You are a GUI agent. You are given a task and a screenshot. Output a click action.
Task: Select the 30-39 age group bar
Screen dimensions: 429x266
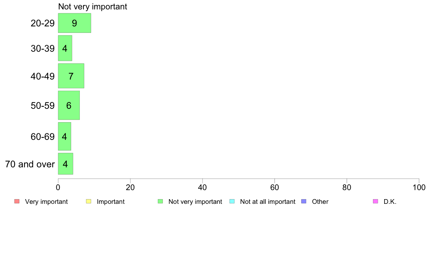[x=65, y=48]
